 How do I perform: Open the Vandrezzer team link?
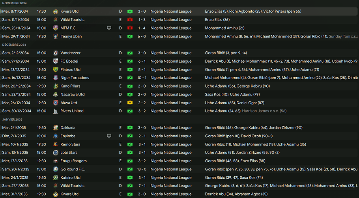click(x=71, y=53)
